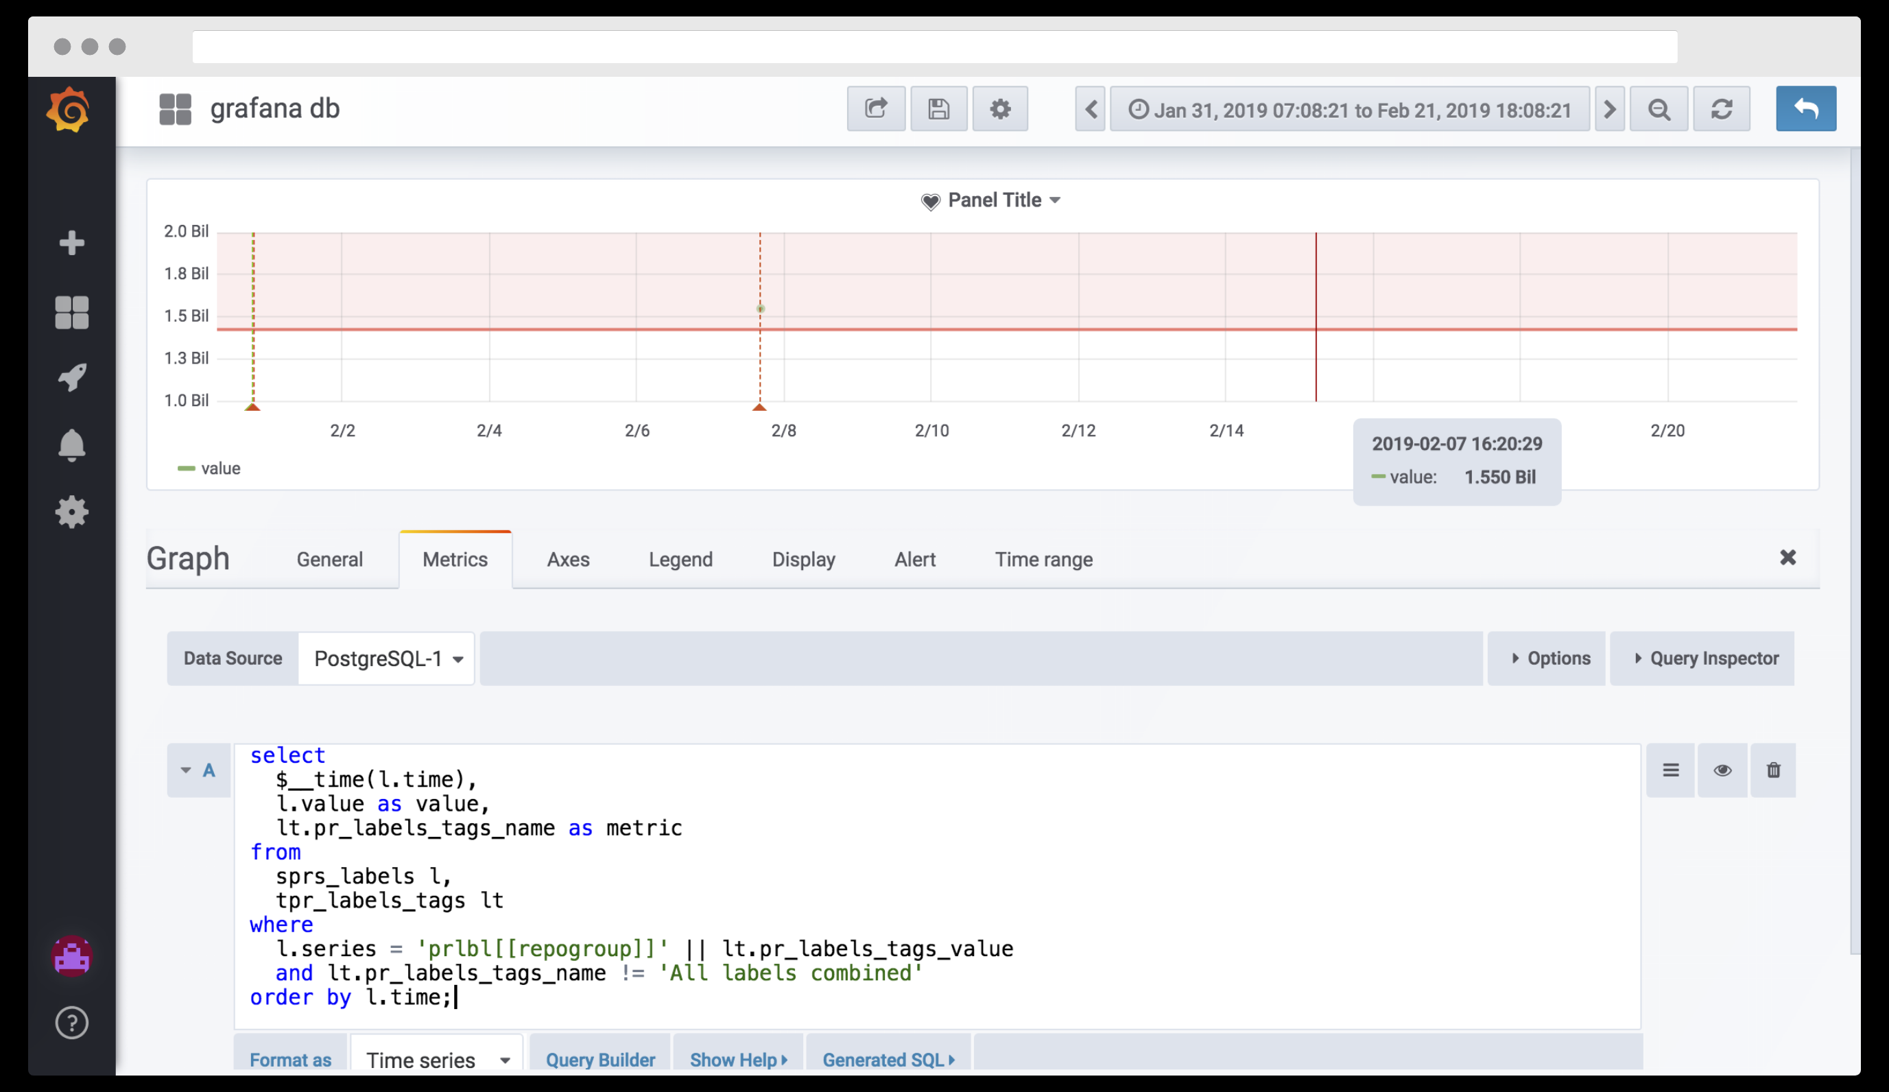Image resolution: width=1889 pixels, height=1092 pixels.
Task: Delete query A with trash icon
Action: click(x=1773, y=770)
